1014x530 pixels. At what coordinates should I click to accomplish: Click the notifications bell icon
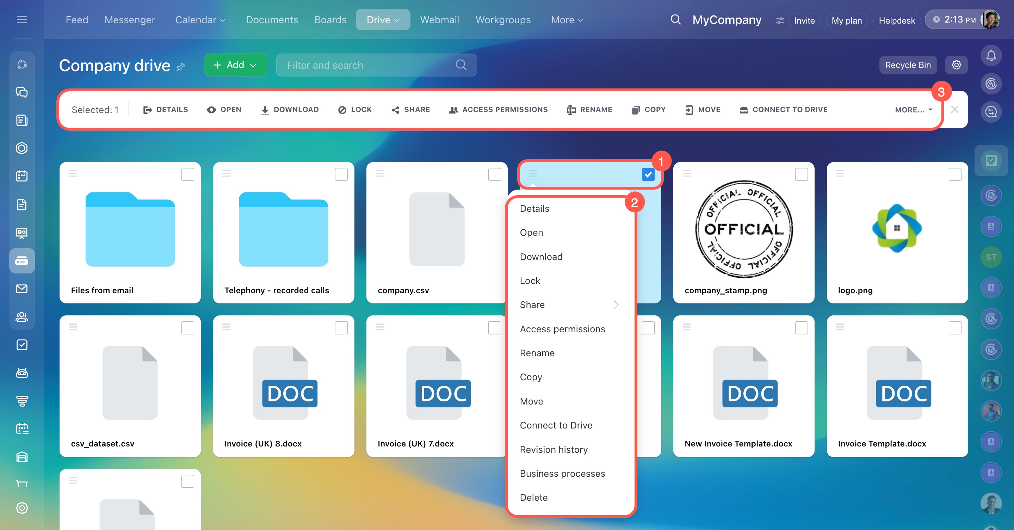coord(991,56)
